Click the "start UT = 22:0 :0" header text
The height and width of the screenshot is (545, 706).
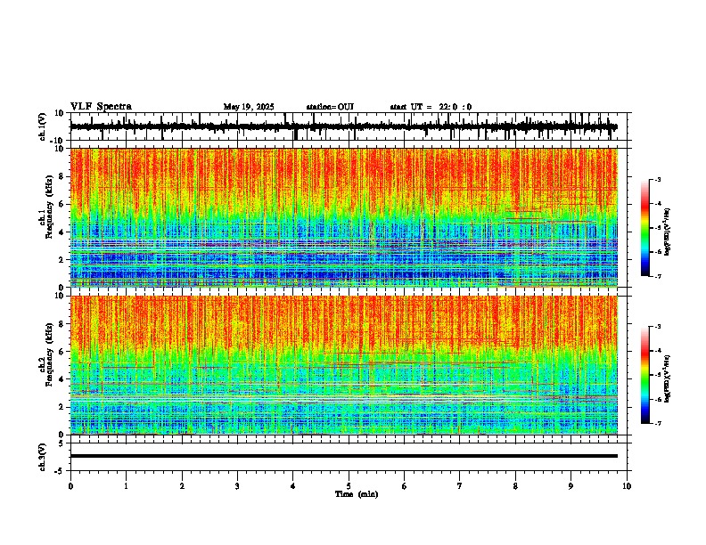pyautogui.click(x=431, y=107)
